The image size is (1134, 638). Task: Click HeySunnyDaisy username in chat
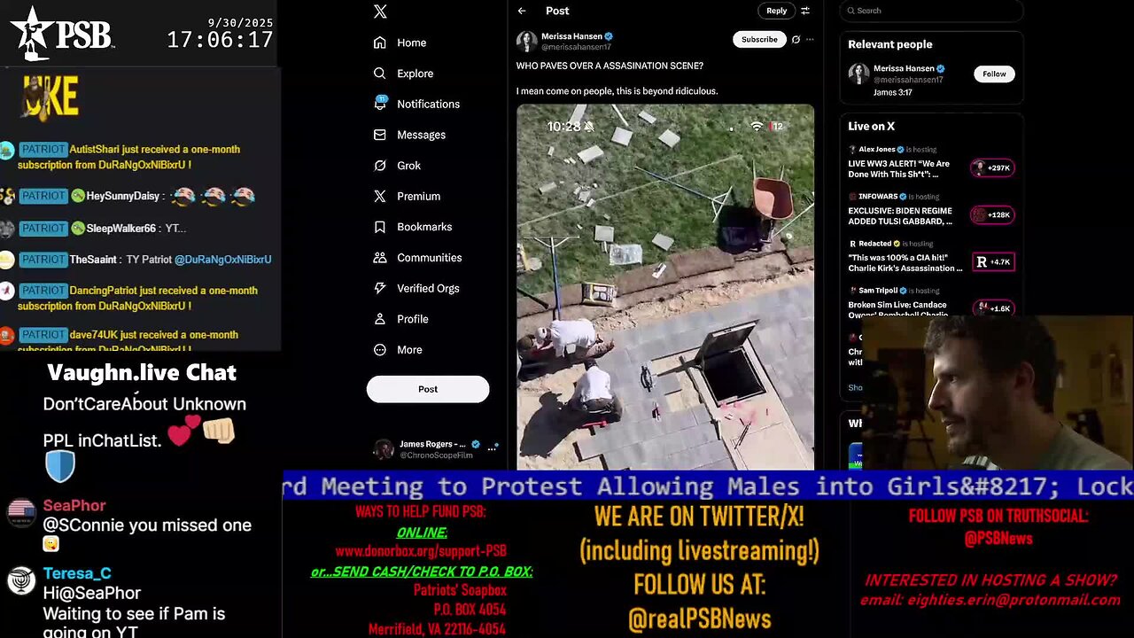click(122, 196)
